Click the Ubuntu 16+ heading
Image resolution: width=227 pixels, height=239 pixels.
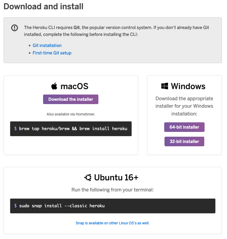coord(116,177)
